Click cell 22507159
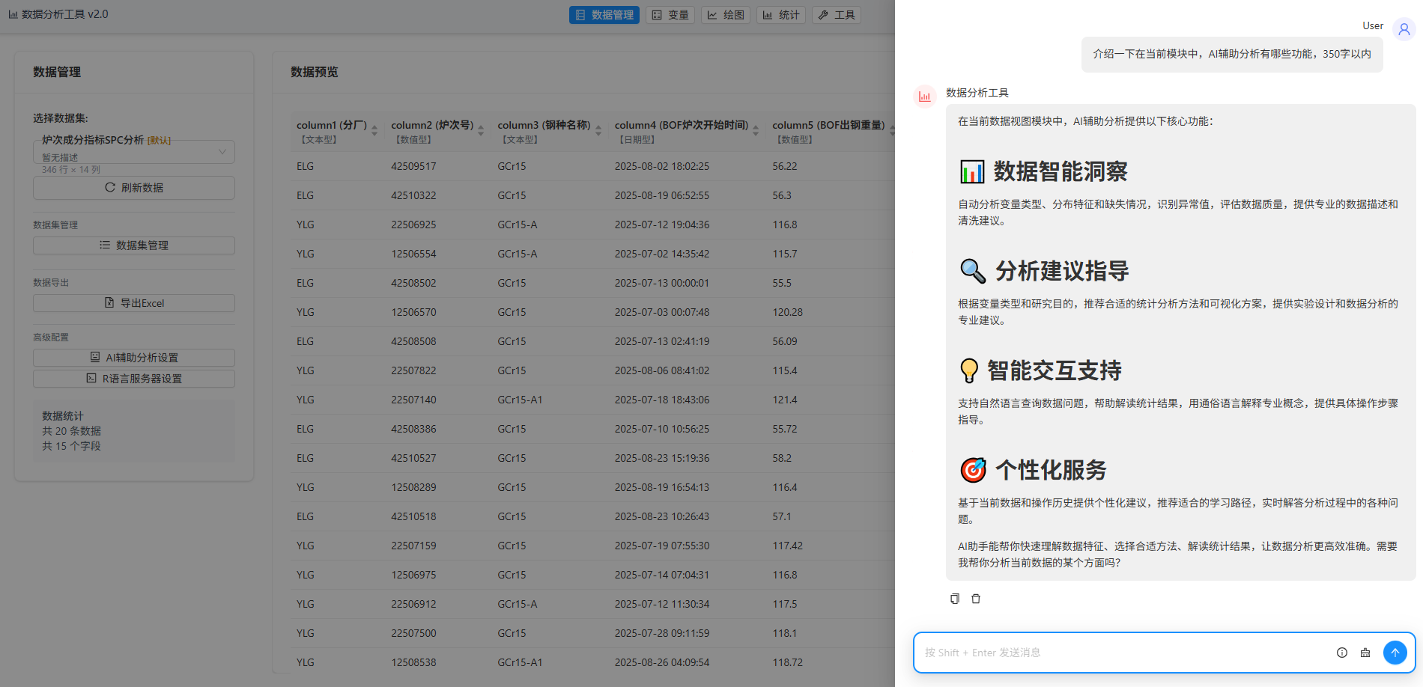1423x687 pixels. 413,546
